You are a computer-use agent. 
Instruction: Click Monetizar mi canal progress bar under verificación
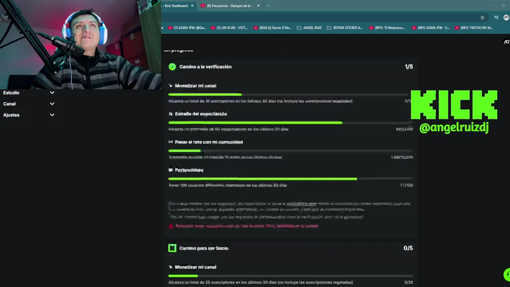click(x=290, y=94)
